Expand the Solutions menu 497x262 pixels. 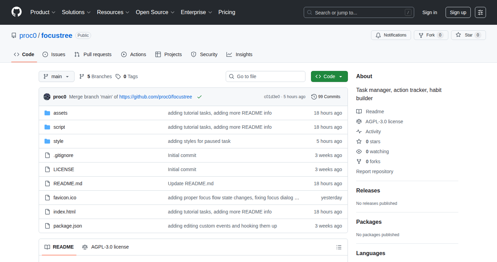76,12
